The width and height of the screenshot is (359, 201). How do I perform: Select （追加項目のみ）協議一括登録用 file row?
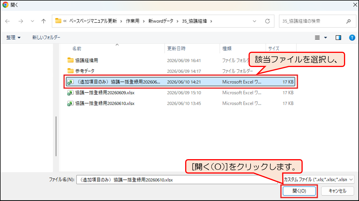pos(181,82)
